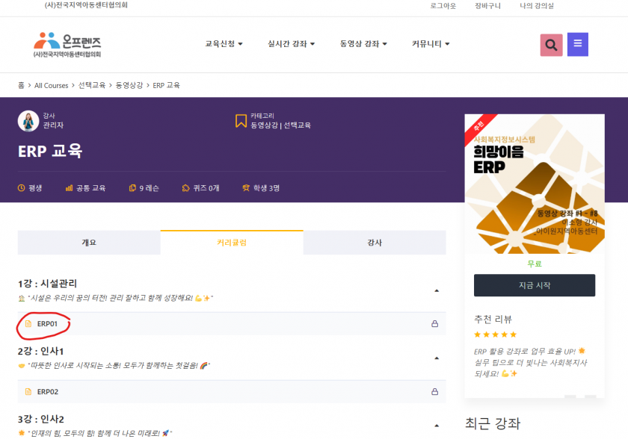Click the document icon beside ERP02
Screen dimensions: 628x439
coord(28,392)
